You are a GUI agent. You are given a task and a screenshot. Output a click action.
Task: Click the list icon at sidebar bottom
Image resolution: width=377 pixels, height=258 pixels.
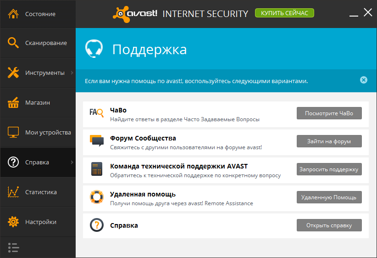tap(14, 247)
